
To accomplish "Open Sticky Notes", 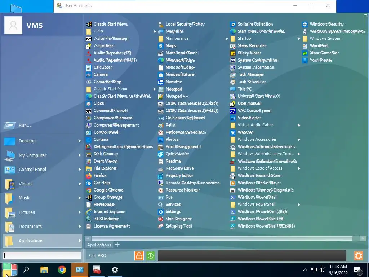I will tap(246, 53).
